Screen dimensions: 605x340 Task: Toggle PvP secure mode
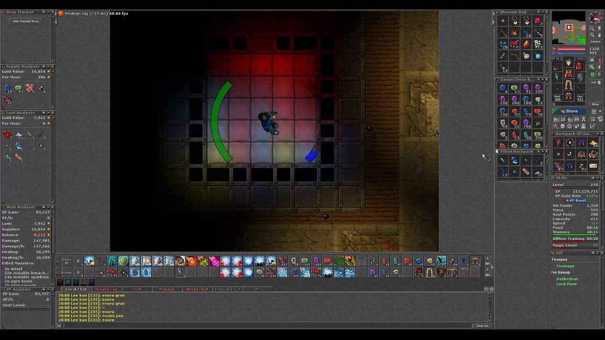[x=596, y=82]
